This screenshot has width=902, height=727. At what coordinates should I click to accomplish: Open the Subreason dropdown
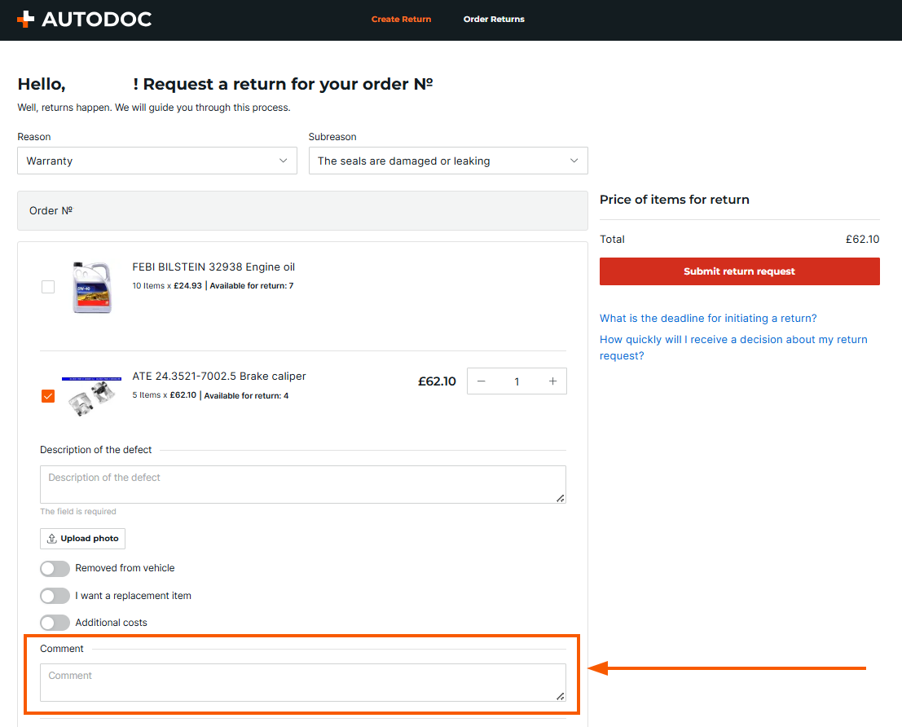(x=448, y=161)
